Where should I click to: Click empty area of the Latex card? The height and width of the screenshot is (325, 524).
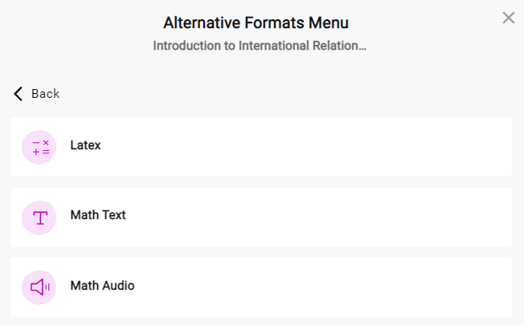point(301,147)
